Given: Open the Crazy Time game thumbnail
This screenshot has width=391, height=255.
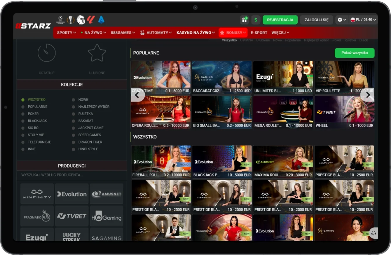Looking at the screenshot, I should tap(160, 77).
